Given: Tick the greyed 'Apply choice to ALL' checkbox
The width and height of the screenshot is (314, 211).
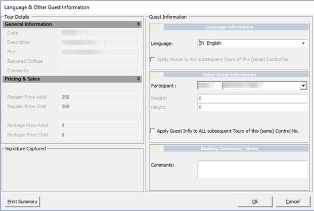Looking at the screenshot, I should [152, 60].
